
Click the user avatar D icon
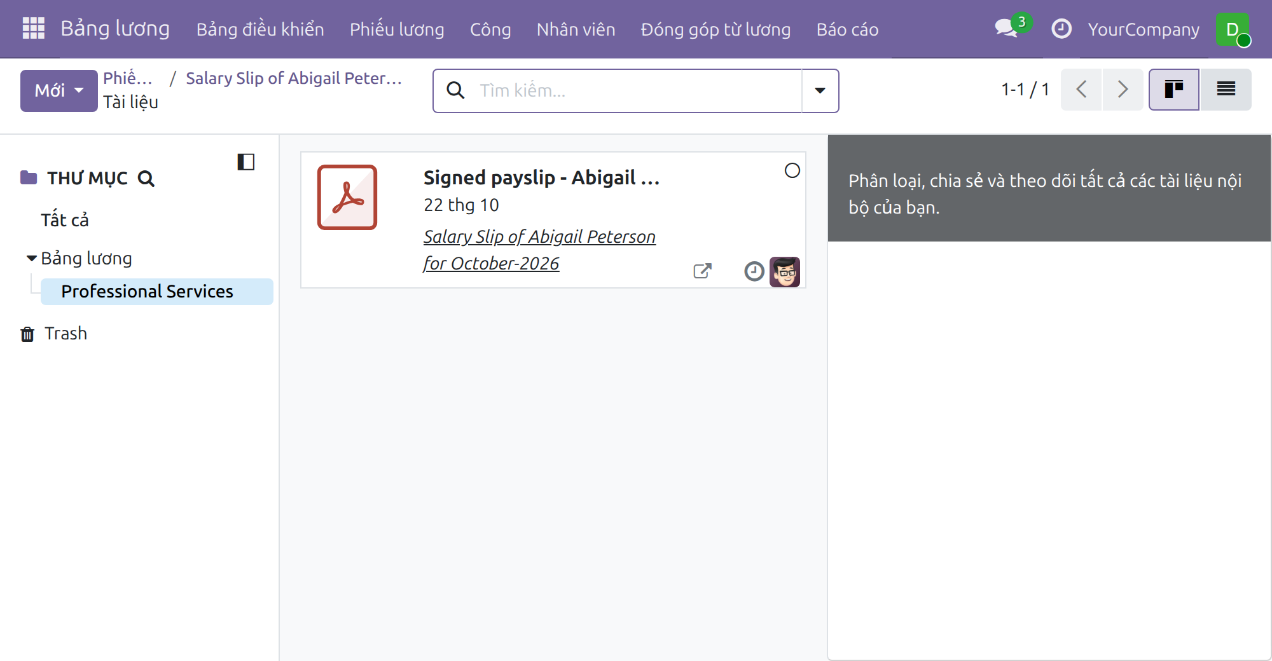(x=1233, y=29)
